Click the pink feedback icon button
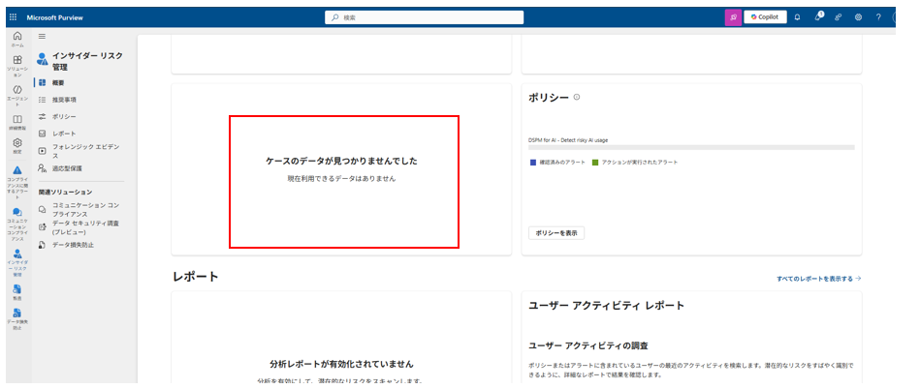The height and width of the screenshot is (389, 920). coord(732,17)
